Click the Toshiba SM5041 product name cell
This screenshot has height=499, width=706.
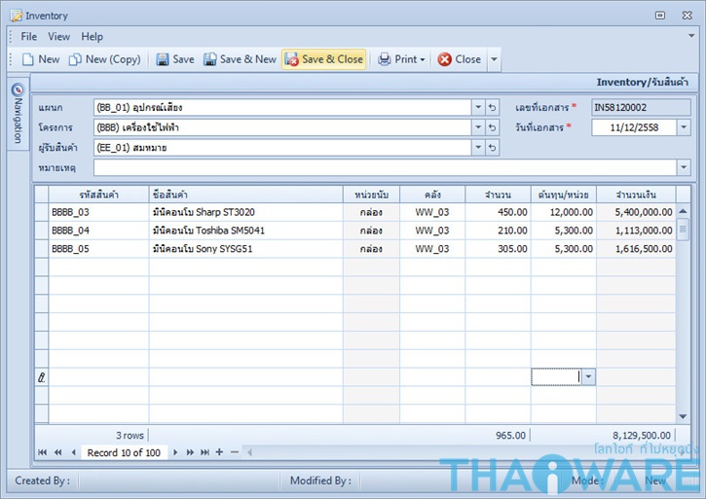coord(245,231)
